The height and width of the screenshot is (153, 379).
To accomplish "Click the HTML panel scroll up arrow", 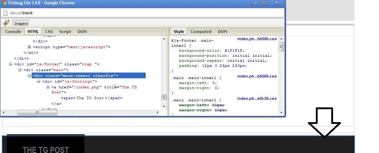I will (164, 39).
